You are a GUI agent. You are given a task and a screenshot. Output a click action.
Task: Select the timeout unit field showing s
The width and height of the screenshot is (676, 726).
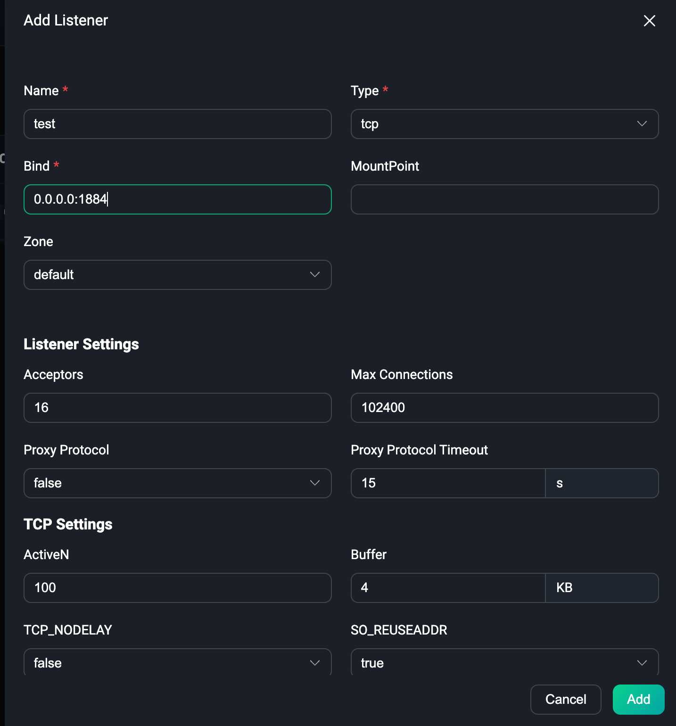coord(602,483)
